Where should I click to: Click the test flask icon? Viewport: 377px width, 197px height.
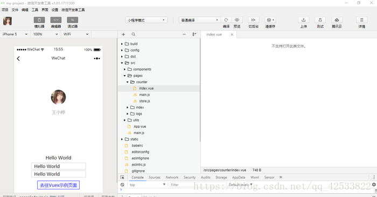click(x=320, y=20)
